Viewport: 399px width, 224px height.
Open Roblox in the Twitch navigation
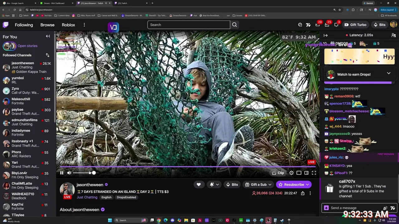[68, 25]
